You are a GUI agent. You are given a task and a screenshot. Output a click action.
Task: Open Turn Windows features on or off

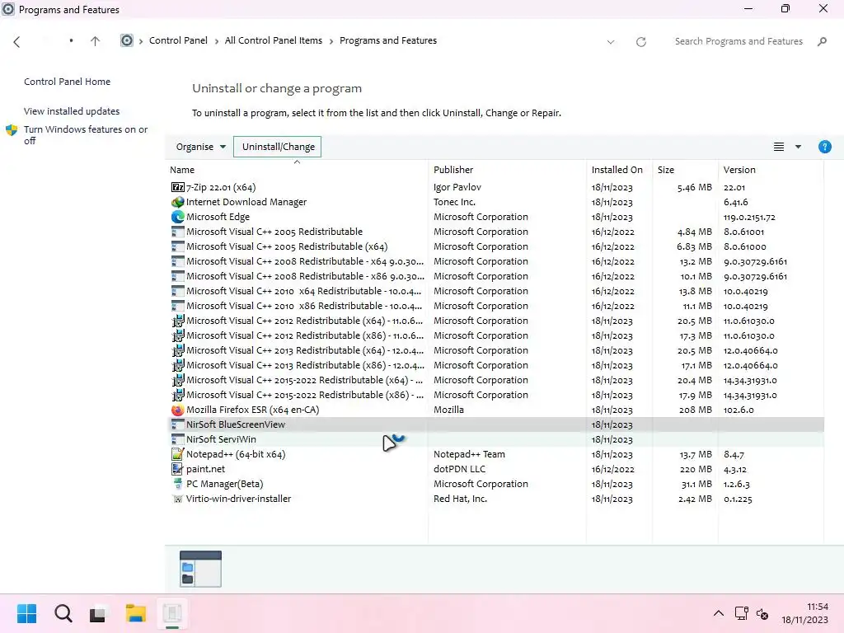click(86, 135)
